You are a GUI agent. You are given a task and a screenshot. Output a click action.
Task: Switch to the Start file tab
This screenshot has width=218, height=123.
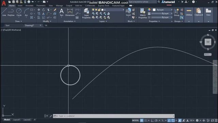pyautogui.click(x=7, y=25)
